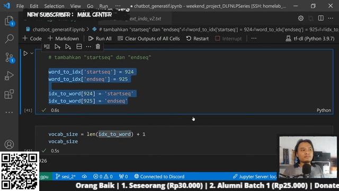The height and width of the screenshot is (191, 339).
Task: Open the Extensions view
Action: [x=9, y=94]
